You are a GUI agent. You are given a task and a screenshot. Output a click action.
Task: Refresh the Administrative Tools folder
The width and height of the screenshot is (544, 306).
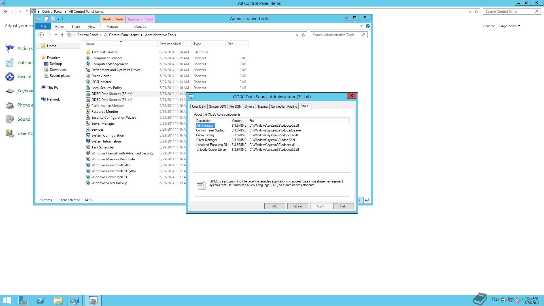point(303,35)
